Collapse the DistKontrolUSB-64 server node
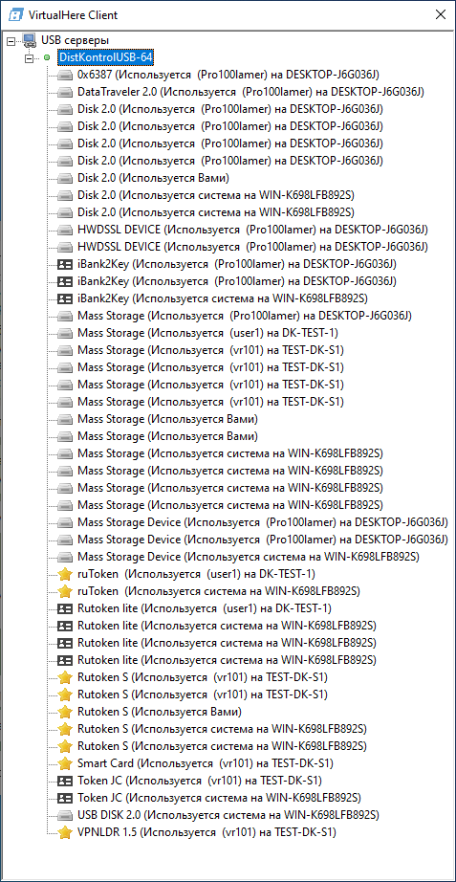456x882 pixels. pyautogui.click(x=30, y=57)
